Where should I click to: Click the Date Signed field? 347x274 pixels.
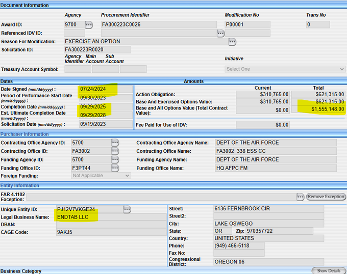click(x=98, y=90)
